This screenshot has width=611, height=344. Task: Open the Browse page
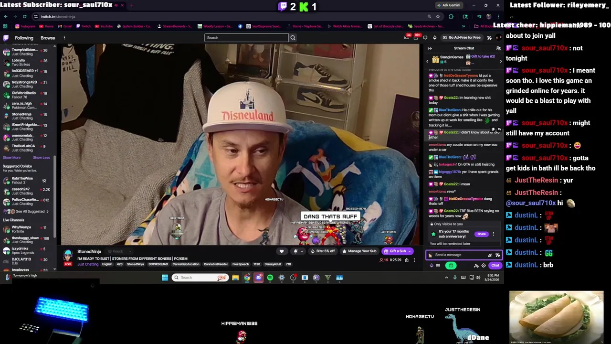(x=48, y=38)
